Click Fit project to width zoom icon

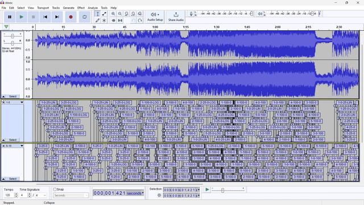133,14
